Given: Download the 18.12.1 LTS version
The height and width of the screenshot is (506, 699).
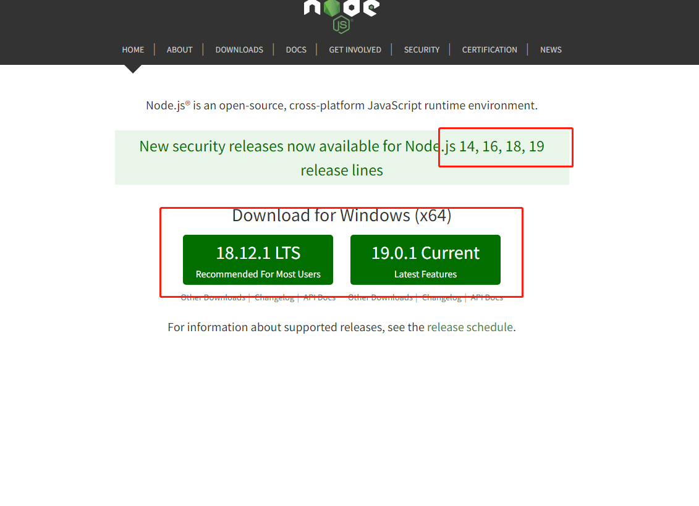Looking at the screenshot, I should (258, 260).
